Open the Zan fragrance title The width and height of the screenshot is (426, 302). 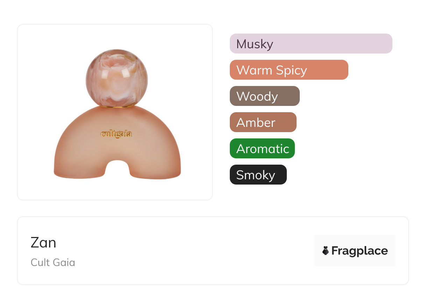(x=43, y=242)
